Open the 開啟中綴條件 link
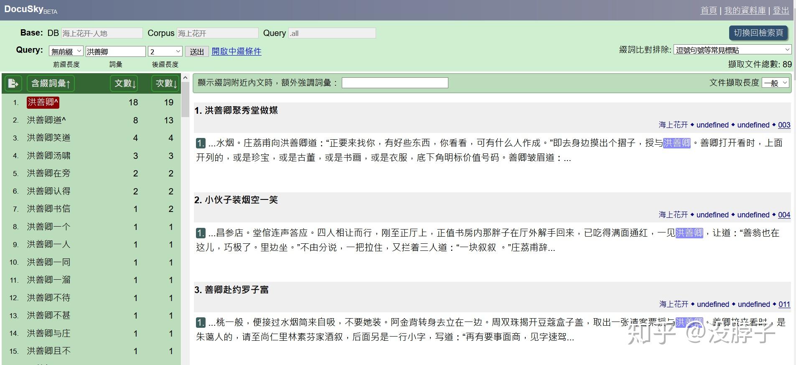796x365 pixels. click(x=237, y=51)
